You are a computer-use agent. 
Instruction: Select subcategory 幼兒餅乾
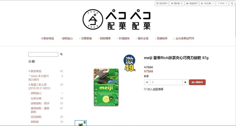click(36, 117)
